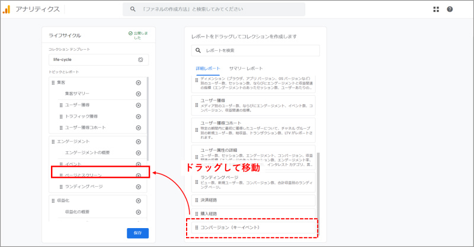474x247 pixels.
Task: Focus the レポートを検索 search field
Action: point(255,50)
